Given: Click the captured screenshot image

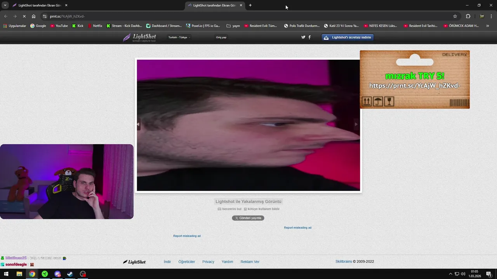Looking at the screenshot, I should point(248,125).
